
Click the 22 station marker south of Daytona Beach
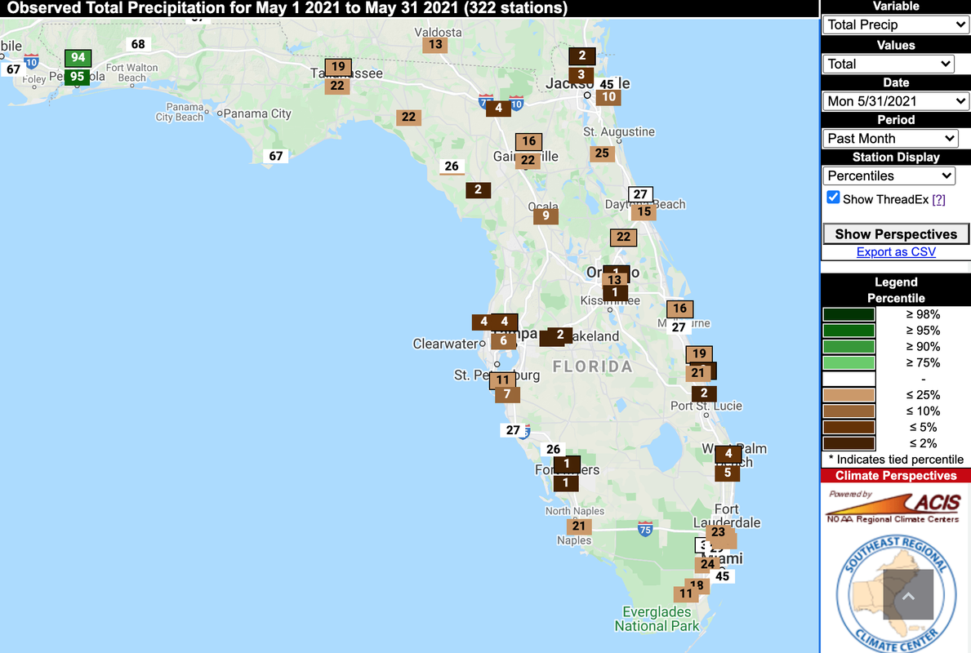[624, 237]
